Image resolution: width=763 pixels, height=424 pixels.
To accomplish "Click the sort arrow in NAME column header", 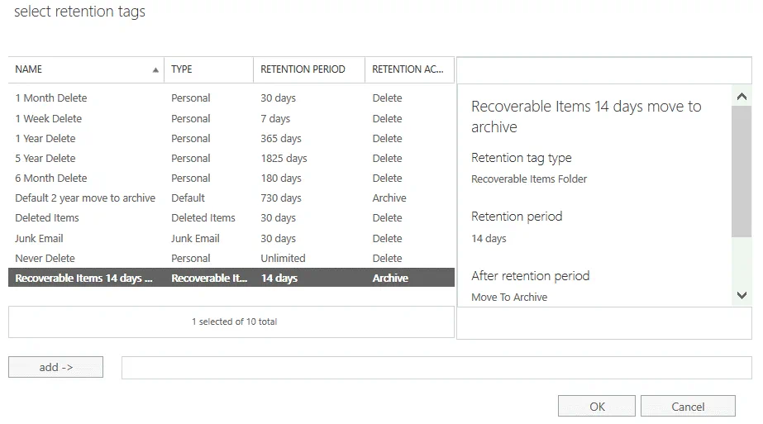I will point(155,70).
